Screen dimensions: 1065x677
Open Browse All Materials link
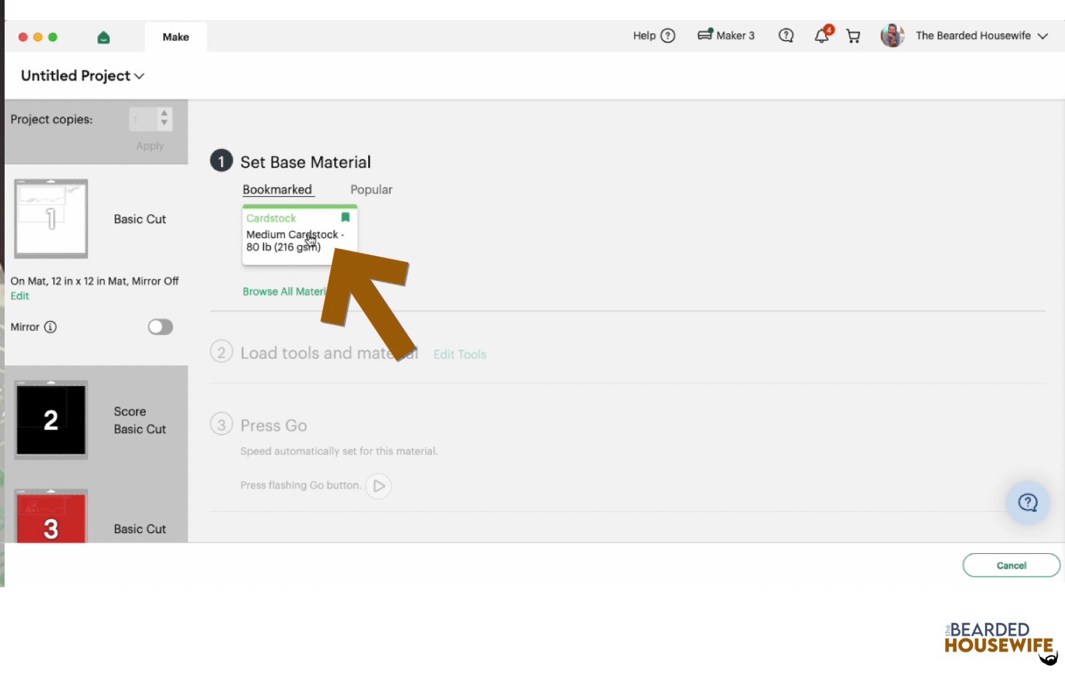pos(285,292)
